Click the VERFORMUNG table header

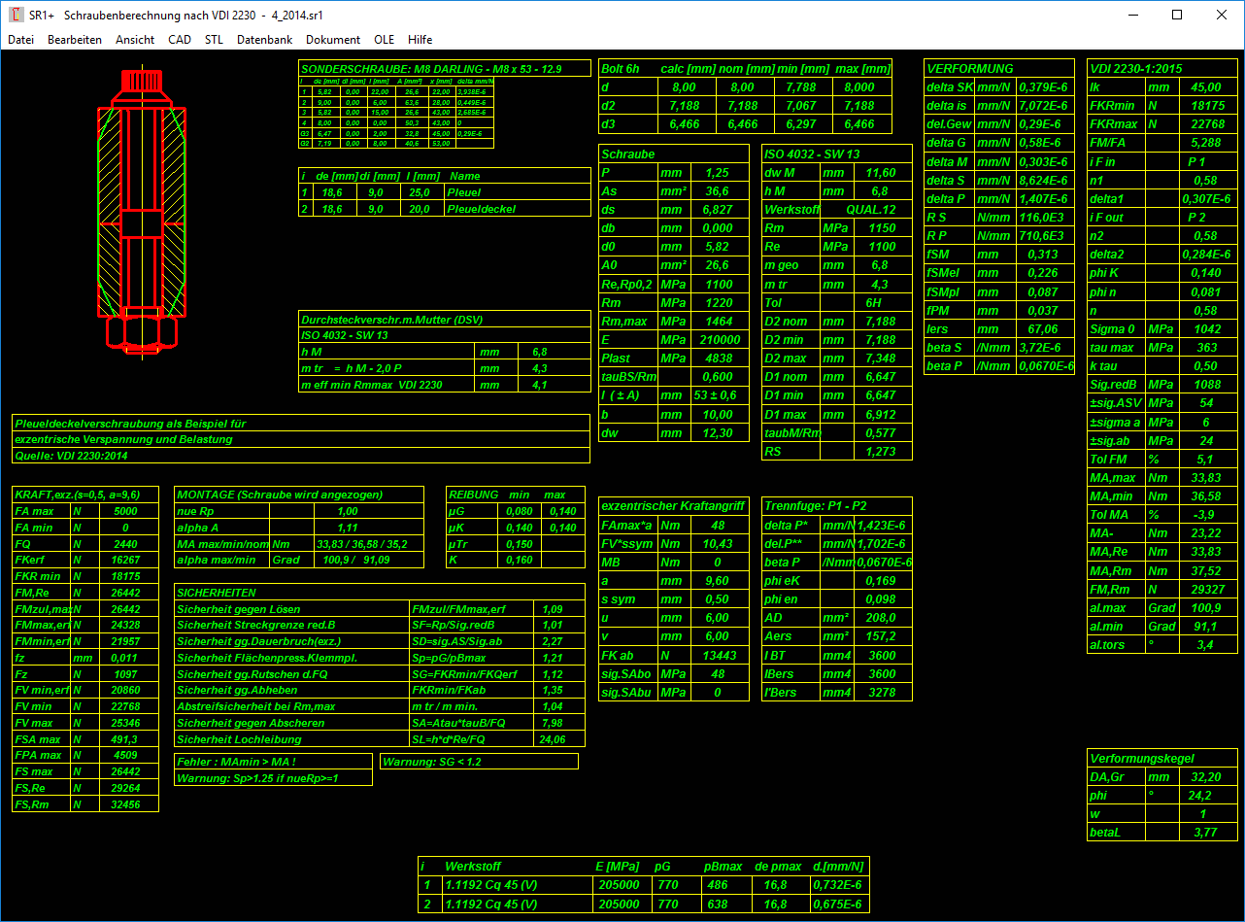[999, 69]
